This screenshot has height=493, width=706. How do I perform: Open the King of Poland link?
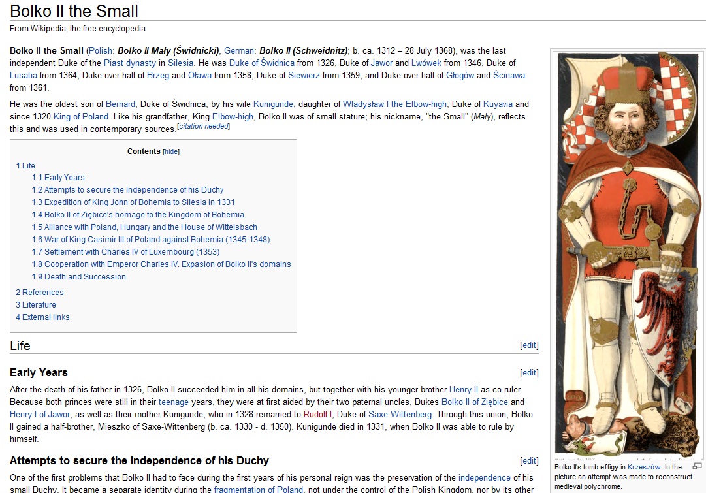coord(81,117)
